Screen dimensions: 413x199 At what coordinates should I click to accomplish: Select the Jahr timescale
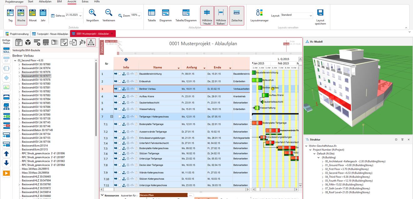click(43, 15)
